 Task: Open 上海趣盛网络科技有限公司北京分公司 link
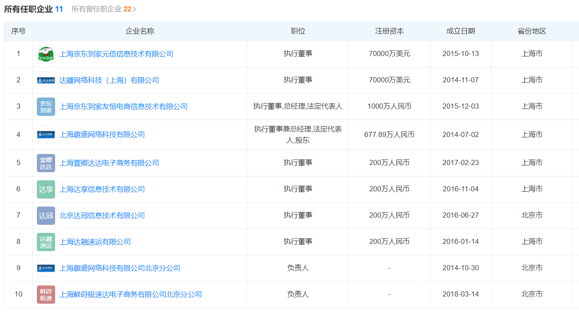tap(120, 268)
